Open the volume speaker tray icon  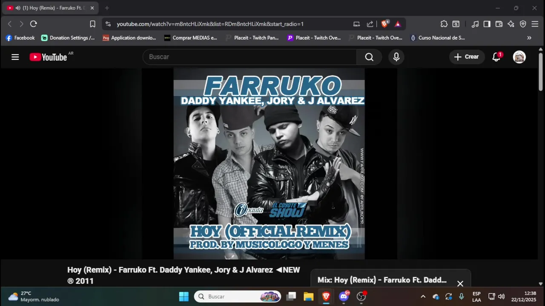[502, 297]
